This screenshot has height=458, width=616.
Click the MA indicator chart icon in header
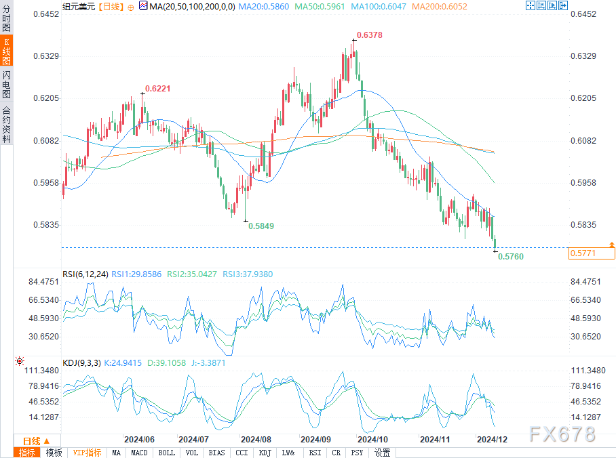click(143, 6)
